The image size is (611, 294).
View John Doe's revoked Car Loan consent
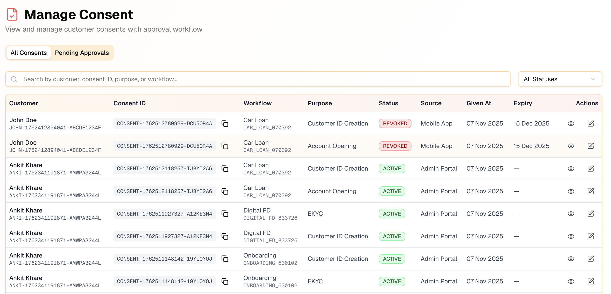click(x=571, y=123)
